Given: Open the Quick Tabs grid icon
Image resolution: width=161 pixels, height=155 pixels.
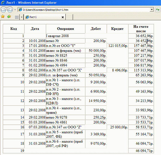Looking at the screenshot, I should click(x=17, y=17).
